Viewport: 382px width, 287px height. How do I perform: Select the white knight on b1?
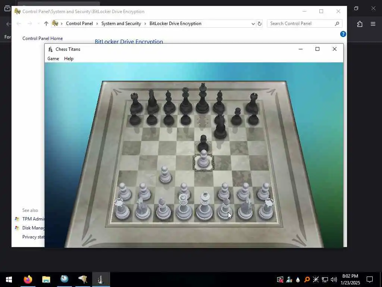pyautogui.click(x=143, y=209)
